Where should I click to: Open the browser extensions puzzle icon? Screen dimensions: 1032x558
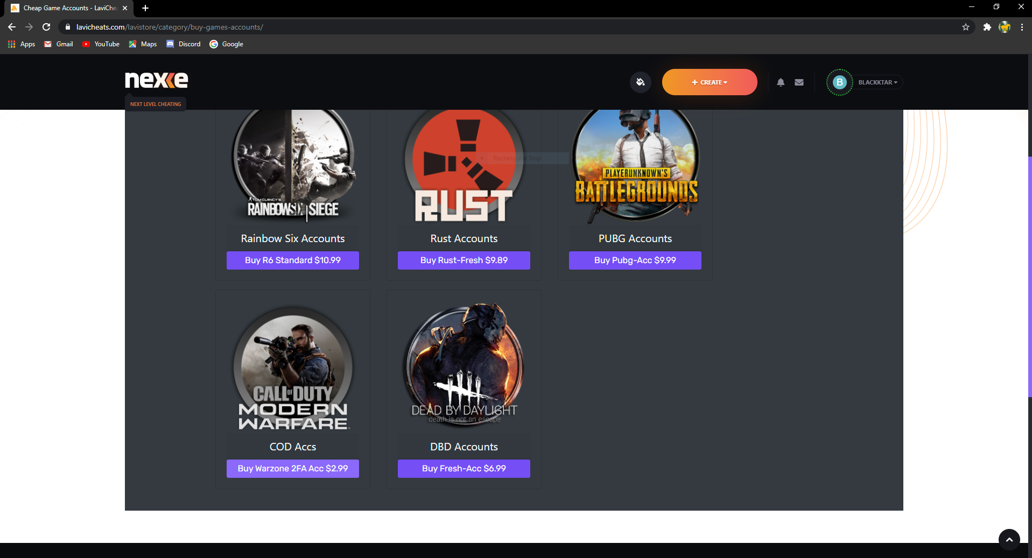[x=987, y=27]
